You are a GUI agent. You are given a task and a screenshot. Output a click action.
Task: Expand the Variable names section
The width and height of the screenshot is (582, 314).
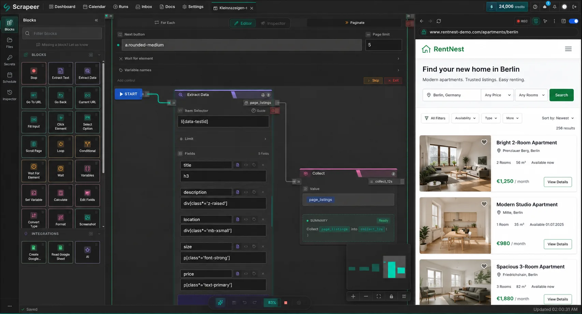[259, 70]
